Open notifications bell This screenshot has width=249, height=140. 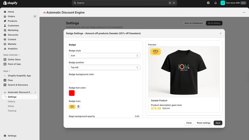215,3
